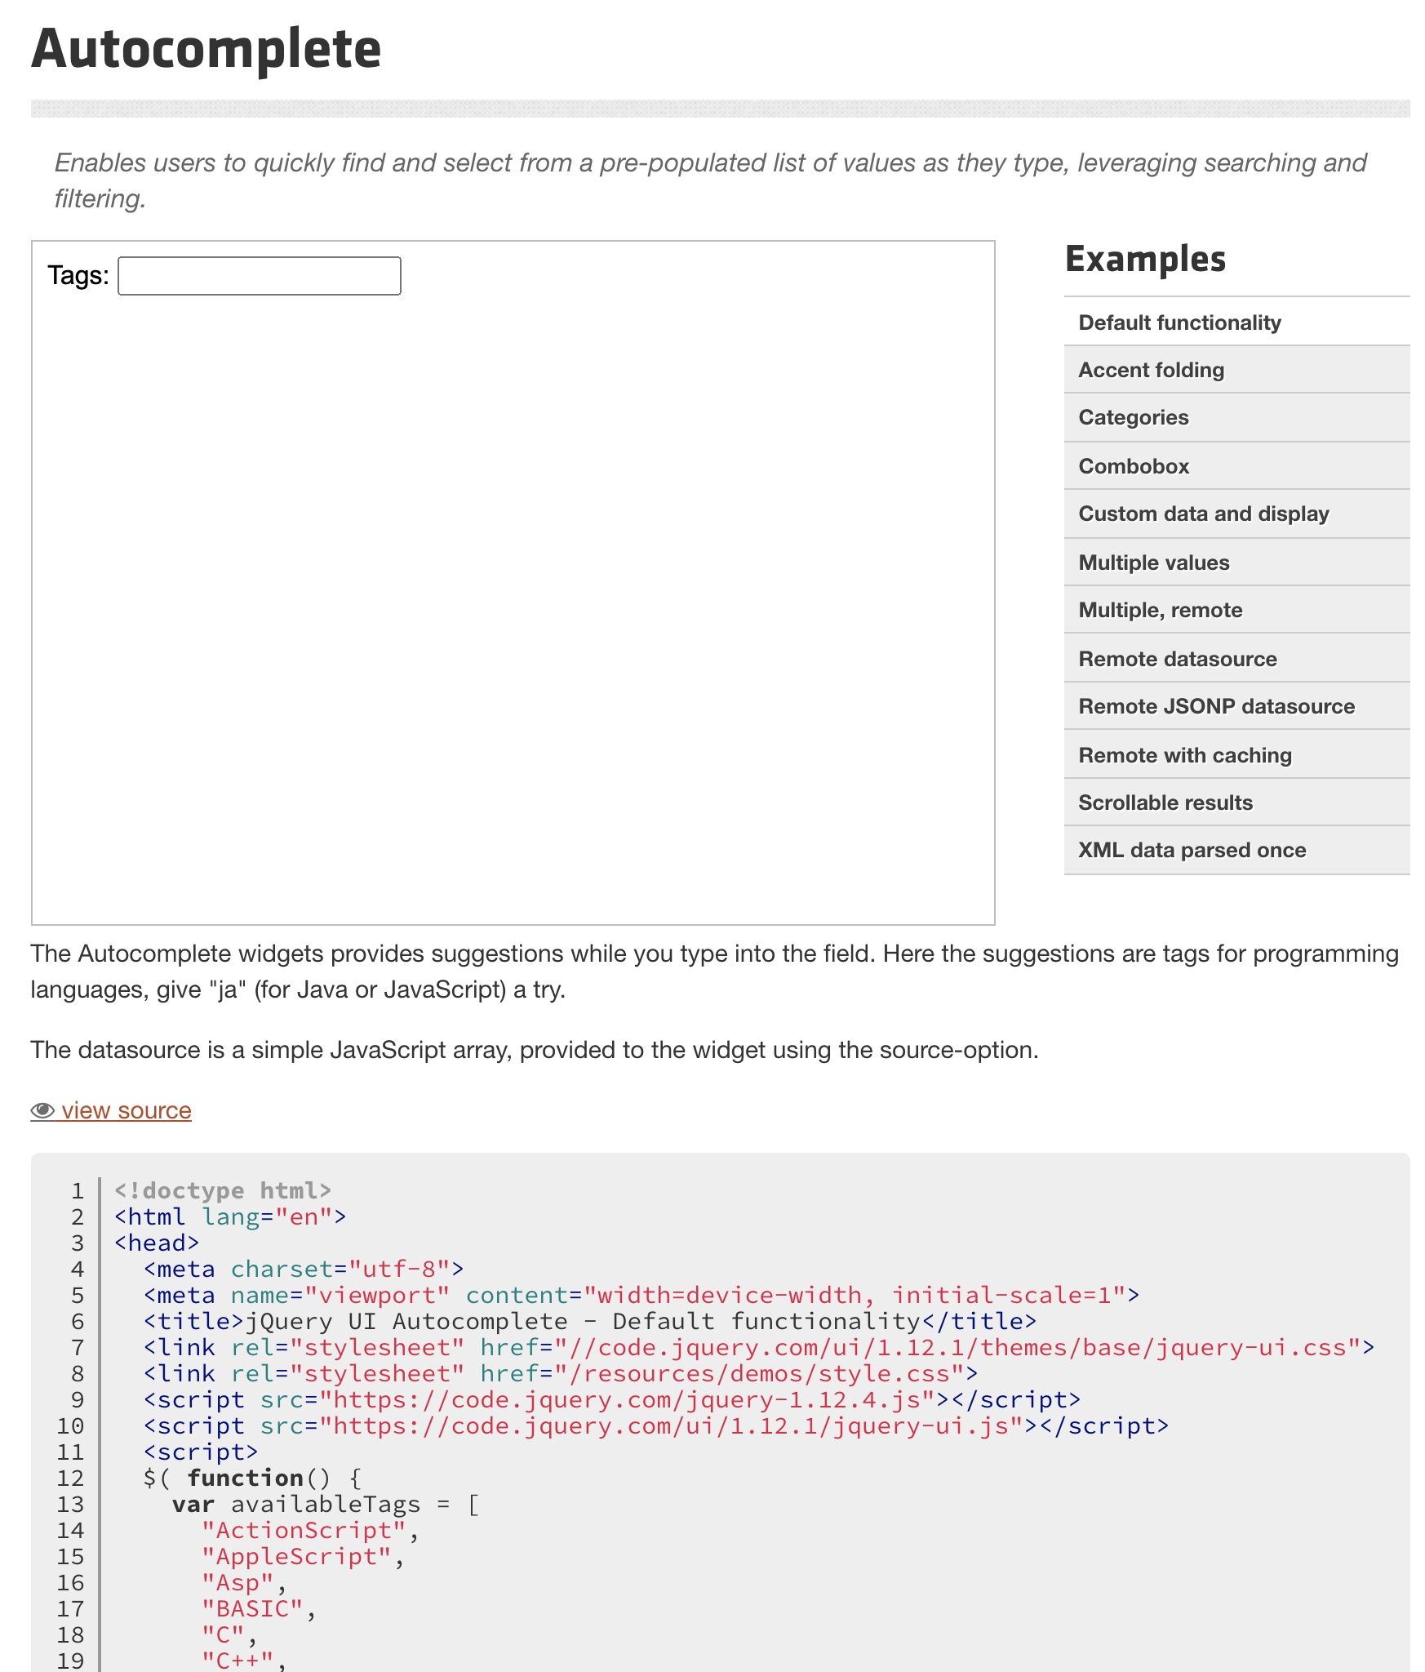Click the html lang="en" code line
Viewport: 1425px width, 1672px height.
[x=230, y=1216]
